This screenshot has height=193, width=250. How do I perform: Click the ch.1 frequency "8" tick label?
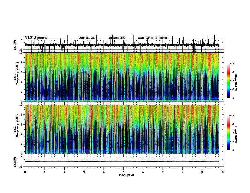pos(22,62)
